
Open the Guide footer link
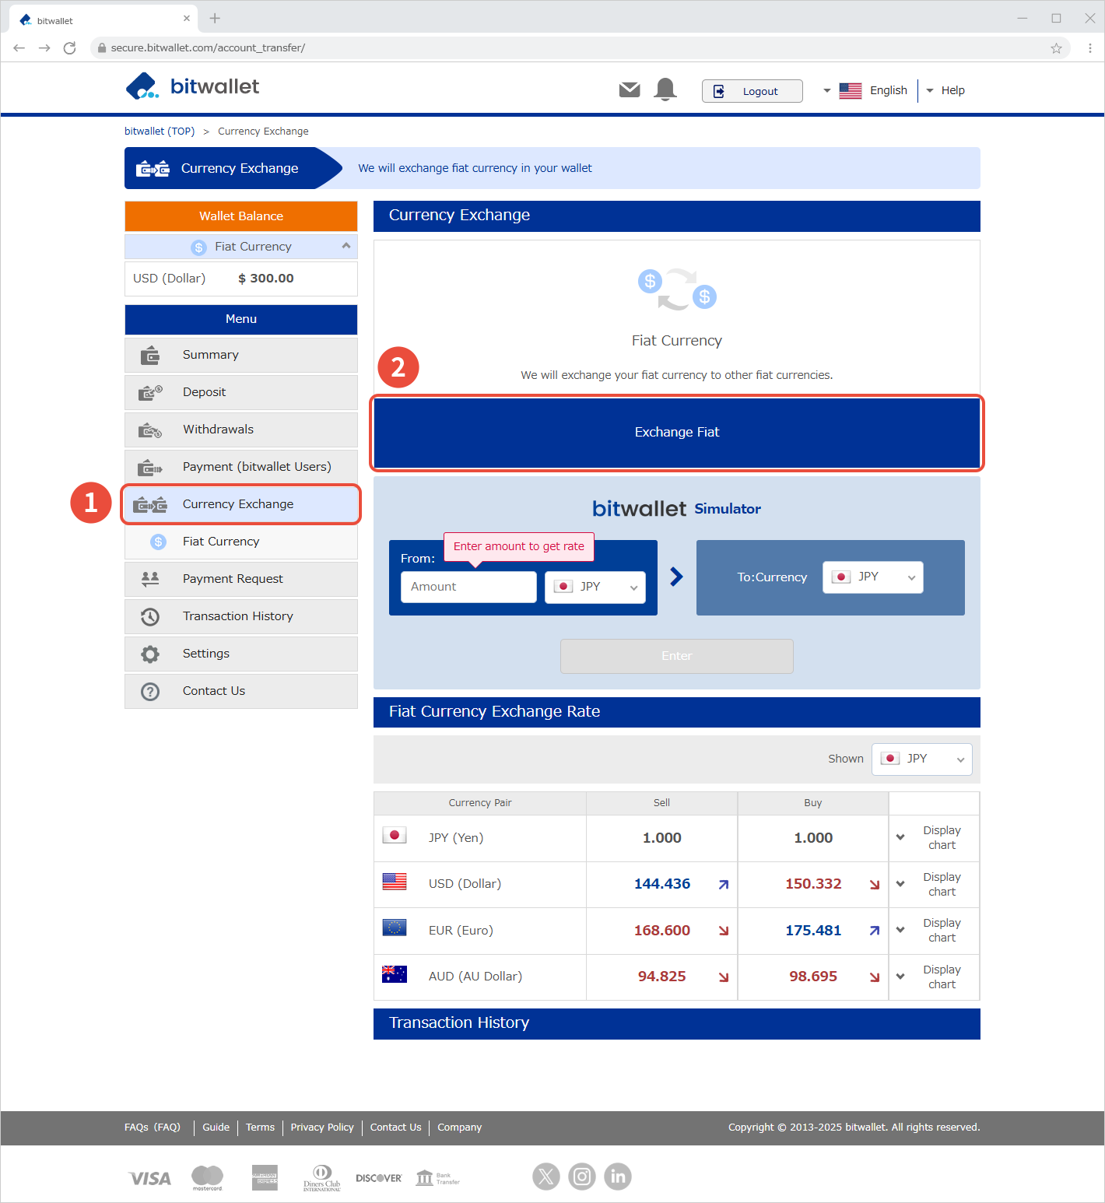coord(216,1128)
